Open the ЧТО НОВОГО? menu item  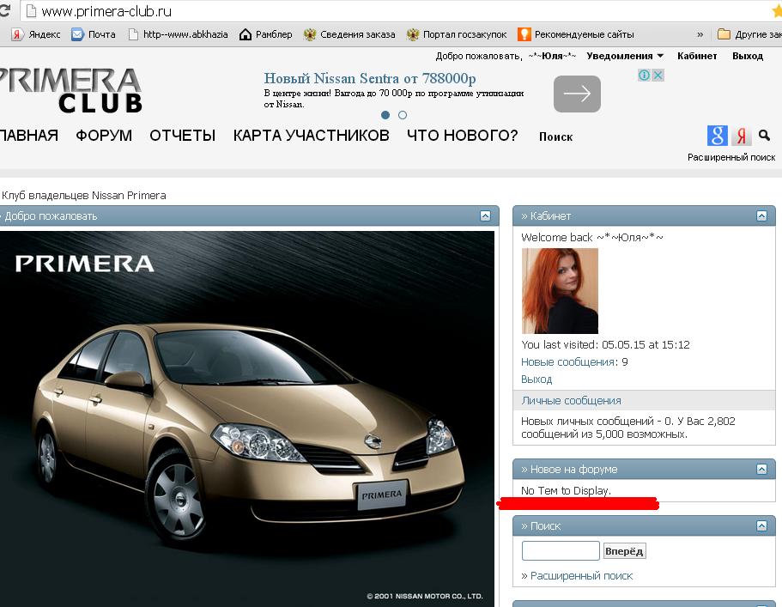(x=463, y=136)
